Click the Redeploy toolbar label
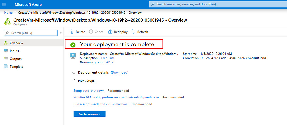 click(x=121, y=32)
